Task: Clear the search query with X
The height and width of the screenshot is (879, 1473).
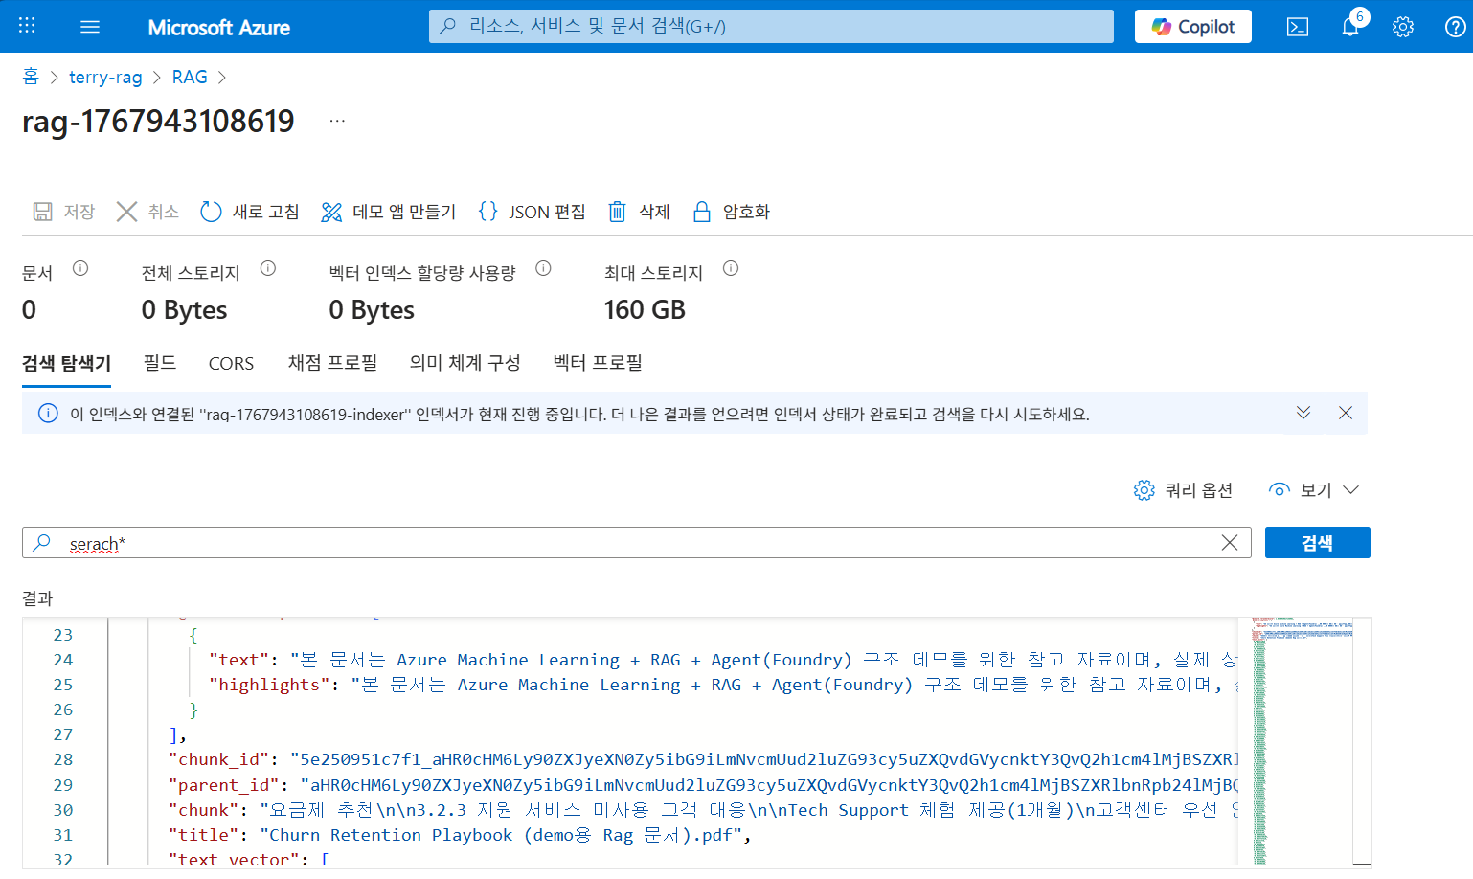Action: 1230,543
